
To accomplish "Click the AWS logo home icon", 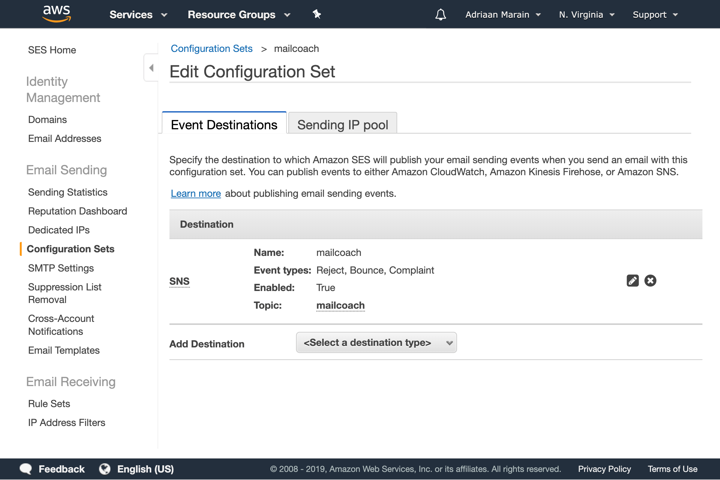I will click(57, 14).
